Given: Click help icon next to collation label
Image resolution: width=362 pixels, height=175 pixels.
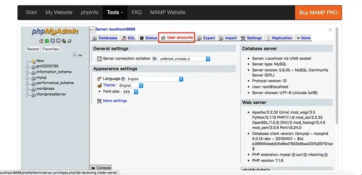Looking at the screenshot, I should [154, 59].
